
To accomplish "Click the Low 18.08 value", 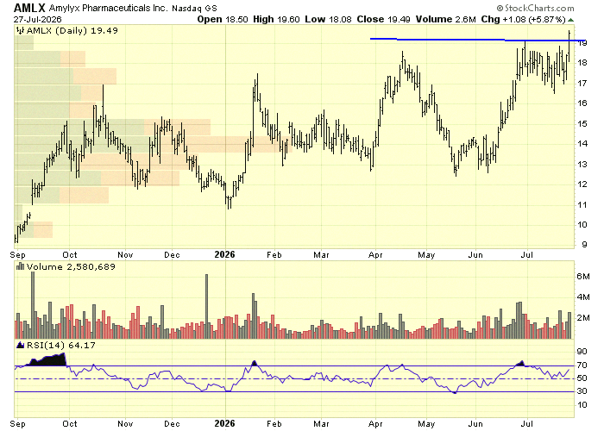I will coord(328,19).
